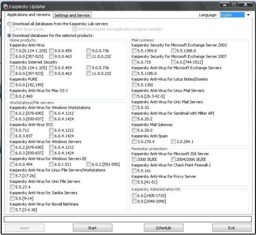
Task: Check Kaspersky Anti-Virus 7.0.[0.124-1.325]
Action: coord(12,51)
